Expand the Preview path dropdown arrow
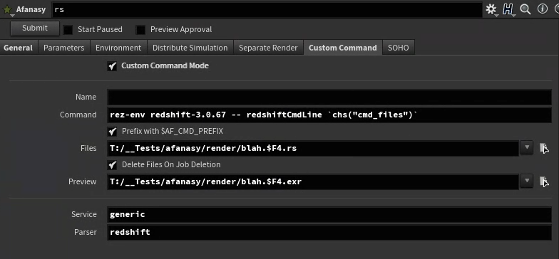Viewport: 559px width, 259px height. point(526,181)
